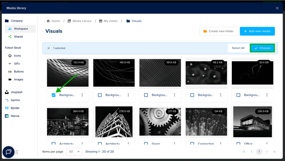Open the Unsplash integration
Viewport: 285px width, 161px height.
[14, 92]
